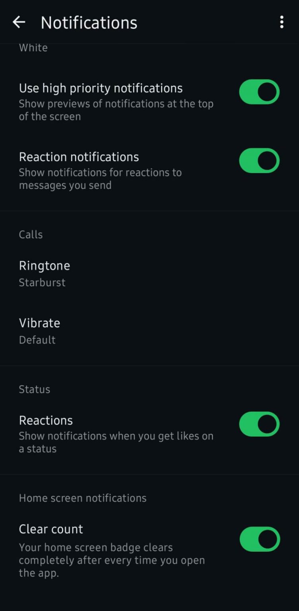Select the Starburst ringtone value
Screen dimensions: 299x611
(x=42, y=283)
